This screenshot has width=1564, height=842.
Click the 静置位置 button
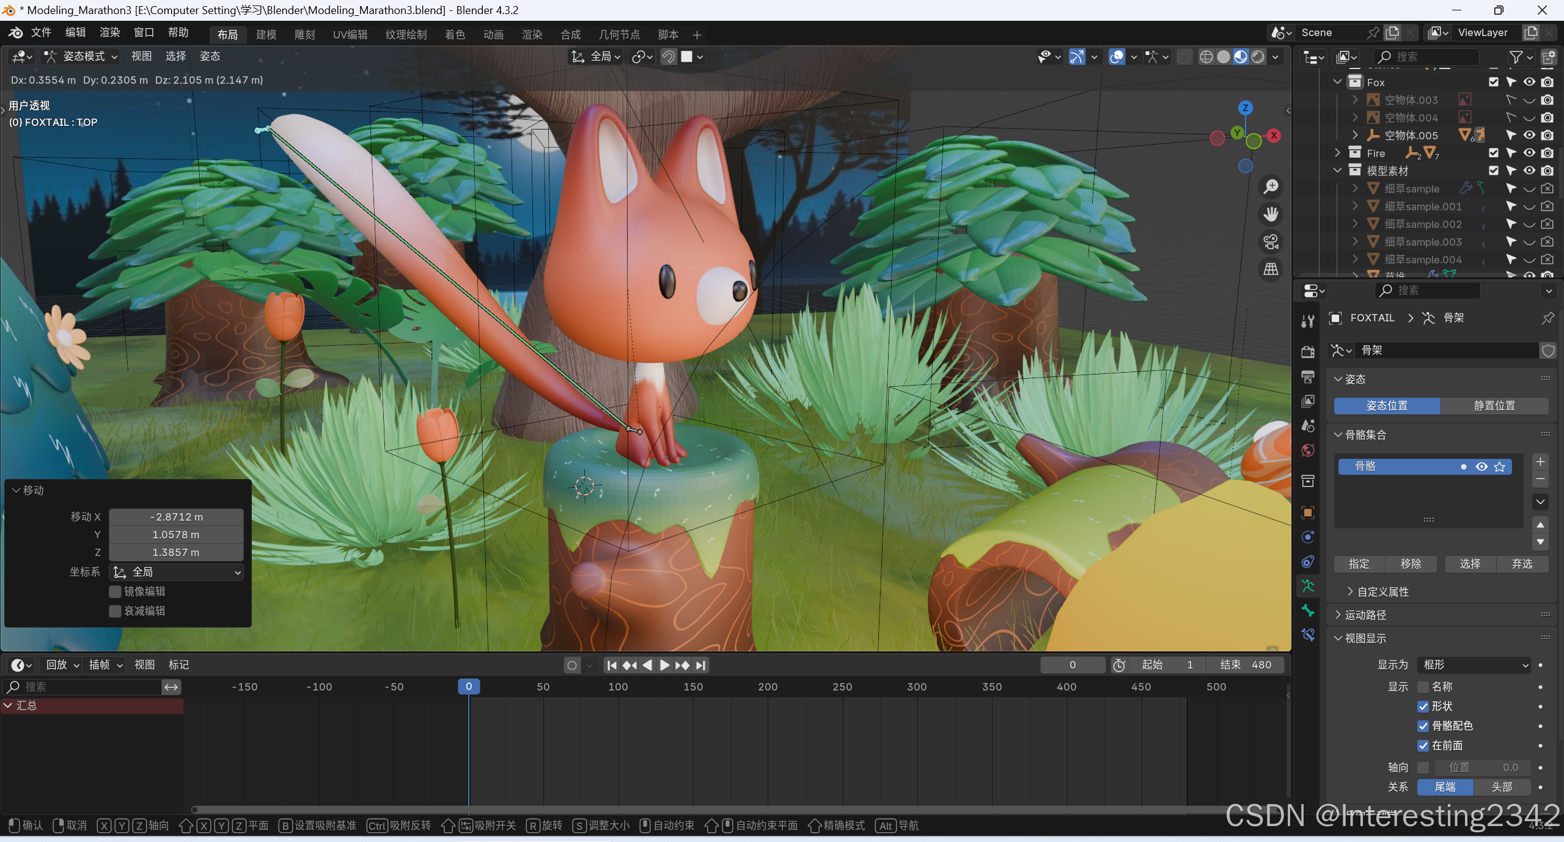coord(1494,406)
